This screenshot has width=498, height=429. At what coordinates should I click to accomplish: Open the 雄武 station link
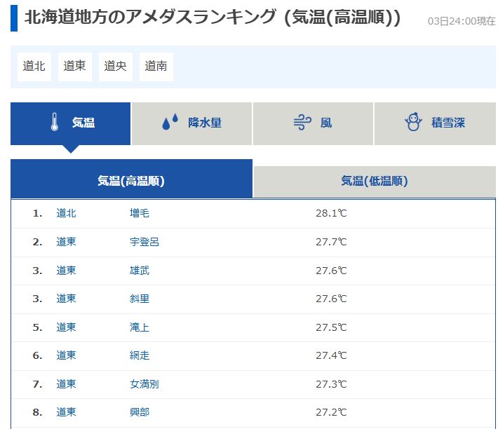pyautogui.click(x=140, y=271)
